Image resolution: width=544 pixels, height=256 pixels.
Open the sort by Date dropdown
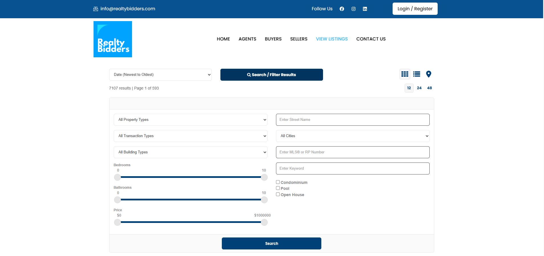click(x=160, y=75)
